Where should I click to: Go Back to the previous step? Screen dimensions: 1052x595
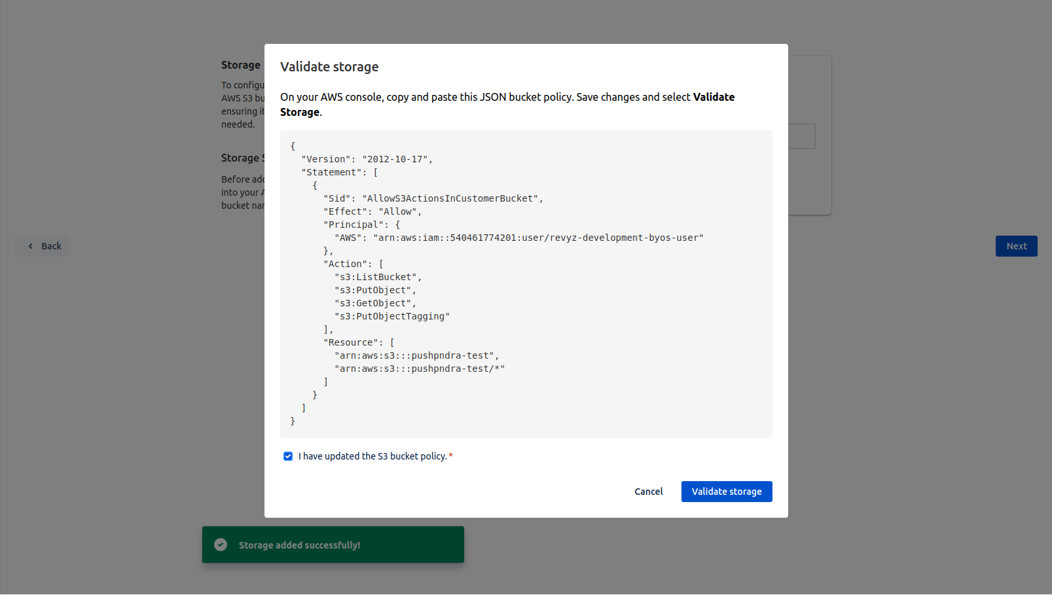43,246
